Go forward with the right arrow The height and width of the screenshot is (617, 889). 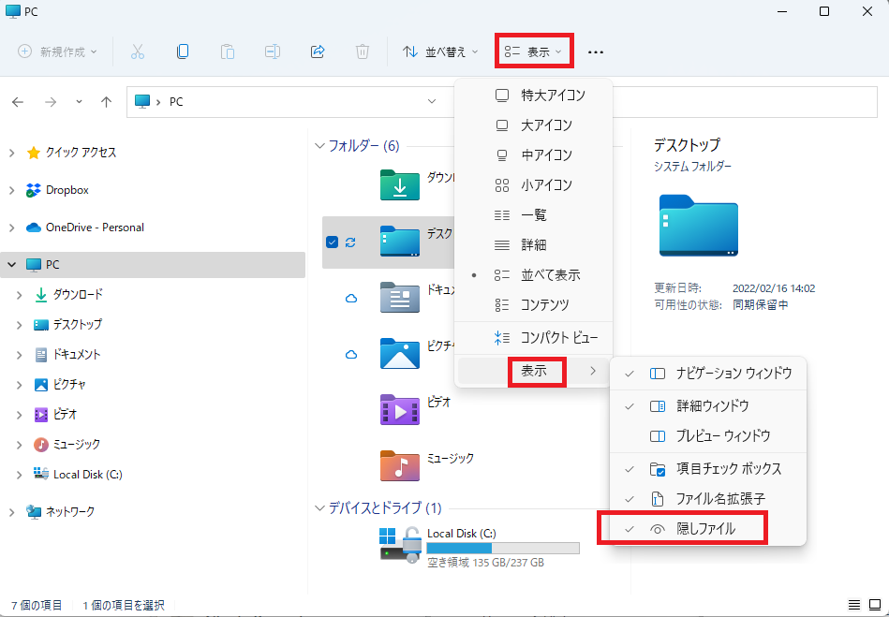(51, 102)
